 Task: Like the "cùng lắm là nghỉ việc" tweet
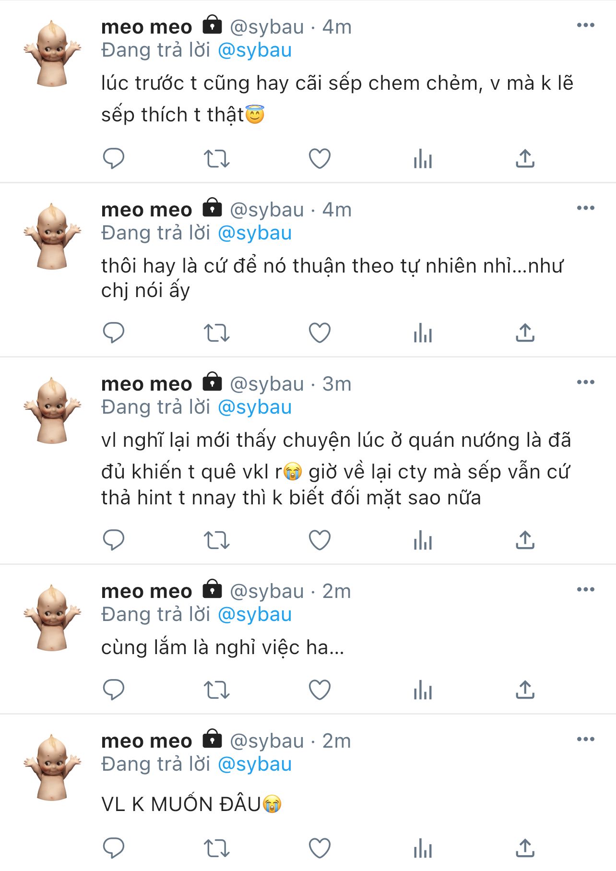[320, 690]
